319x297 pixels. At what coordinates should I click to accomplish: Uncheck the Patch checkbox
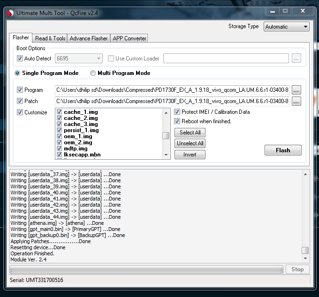point(20,101)
